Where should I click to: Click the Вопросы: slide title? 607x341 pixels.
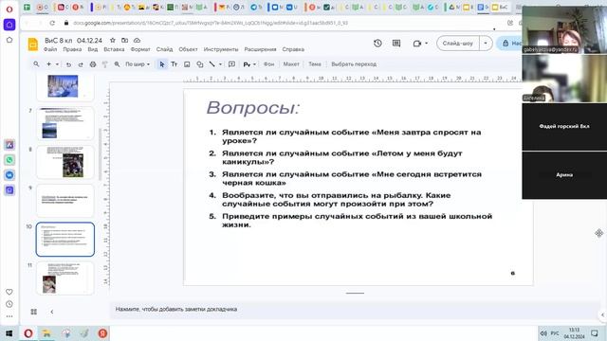pyautogui.click(x=253, y=107)
